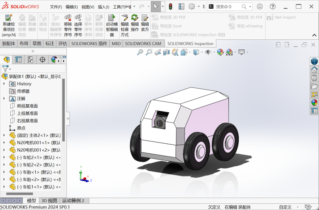
Task: Open Custom Properties in the task pane
Action: pyautogui.click(x=314, y=111)
